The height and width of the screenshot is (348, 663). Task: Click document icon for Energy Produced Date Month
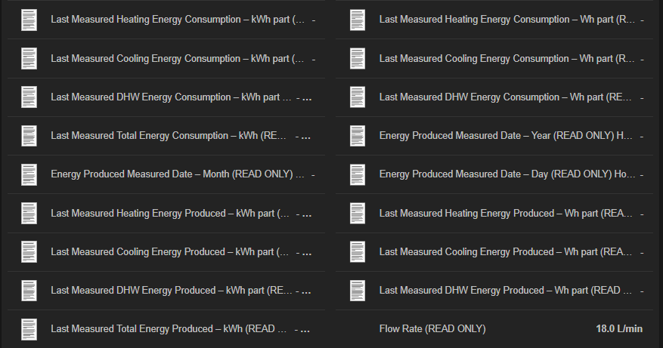click(29, 174)
